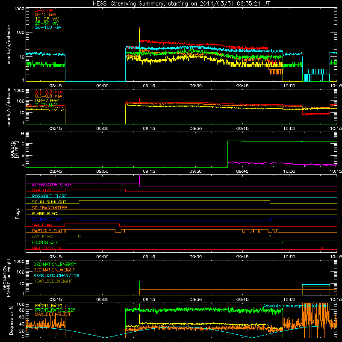Image resolution: width=342 pixels, height=342 pixels.
Task: Click the SAA_FLAG label
Action: pos(42,225)
